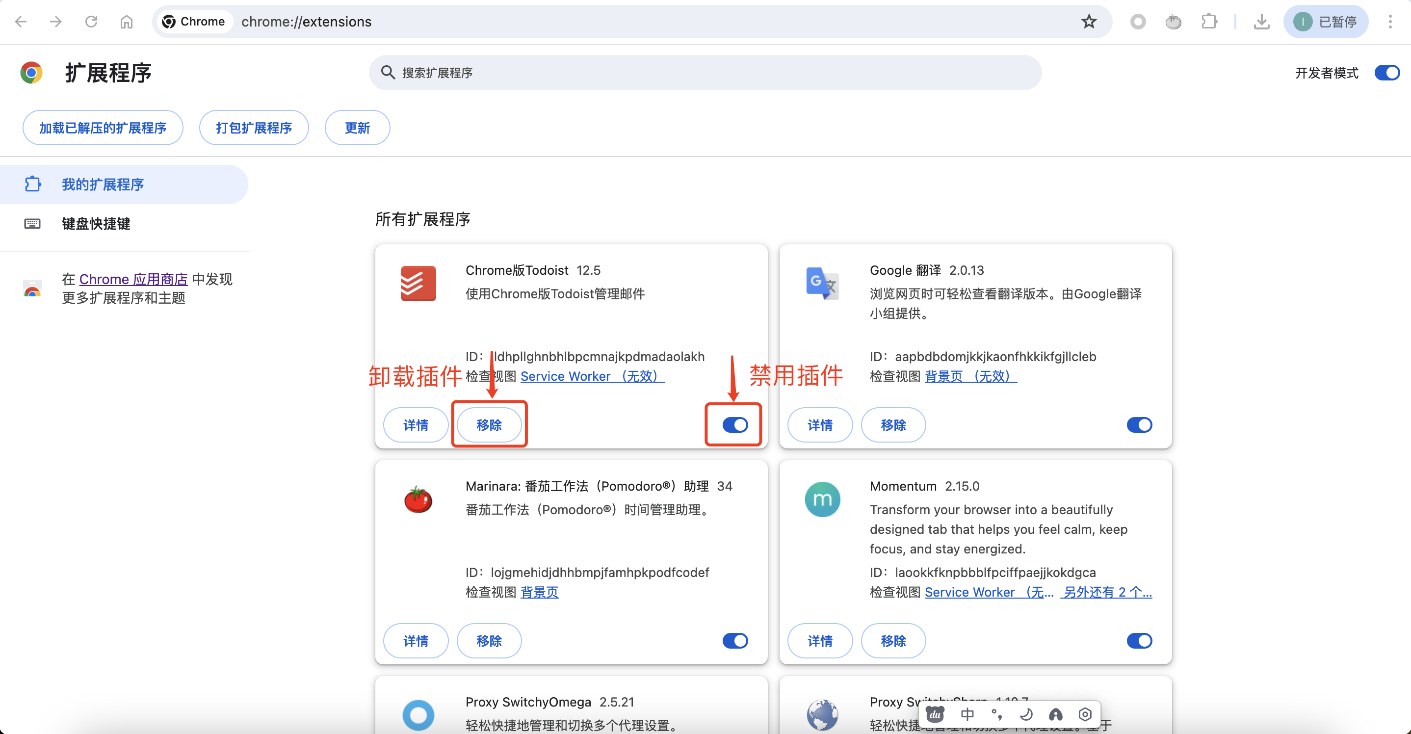Click 移除 for Chrome版Todoist
The height and width of the screenshot is (734, 1411).
(489, 425)
